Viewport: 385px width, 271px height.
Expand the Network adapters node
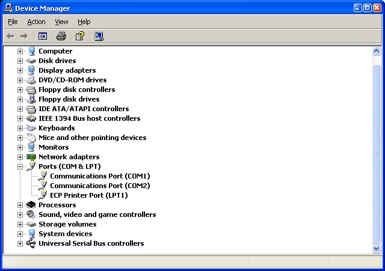(20, 157)
